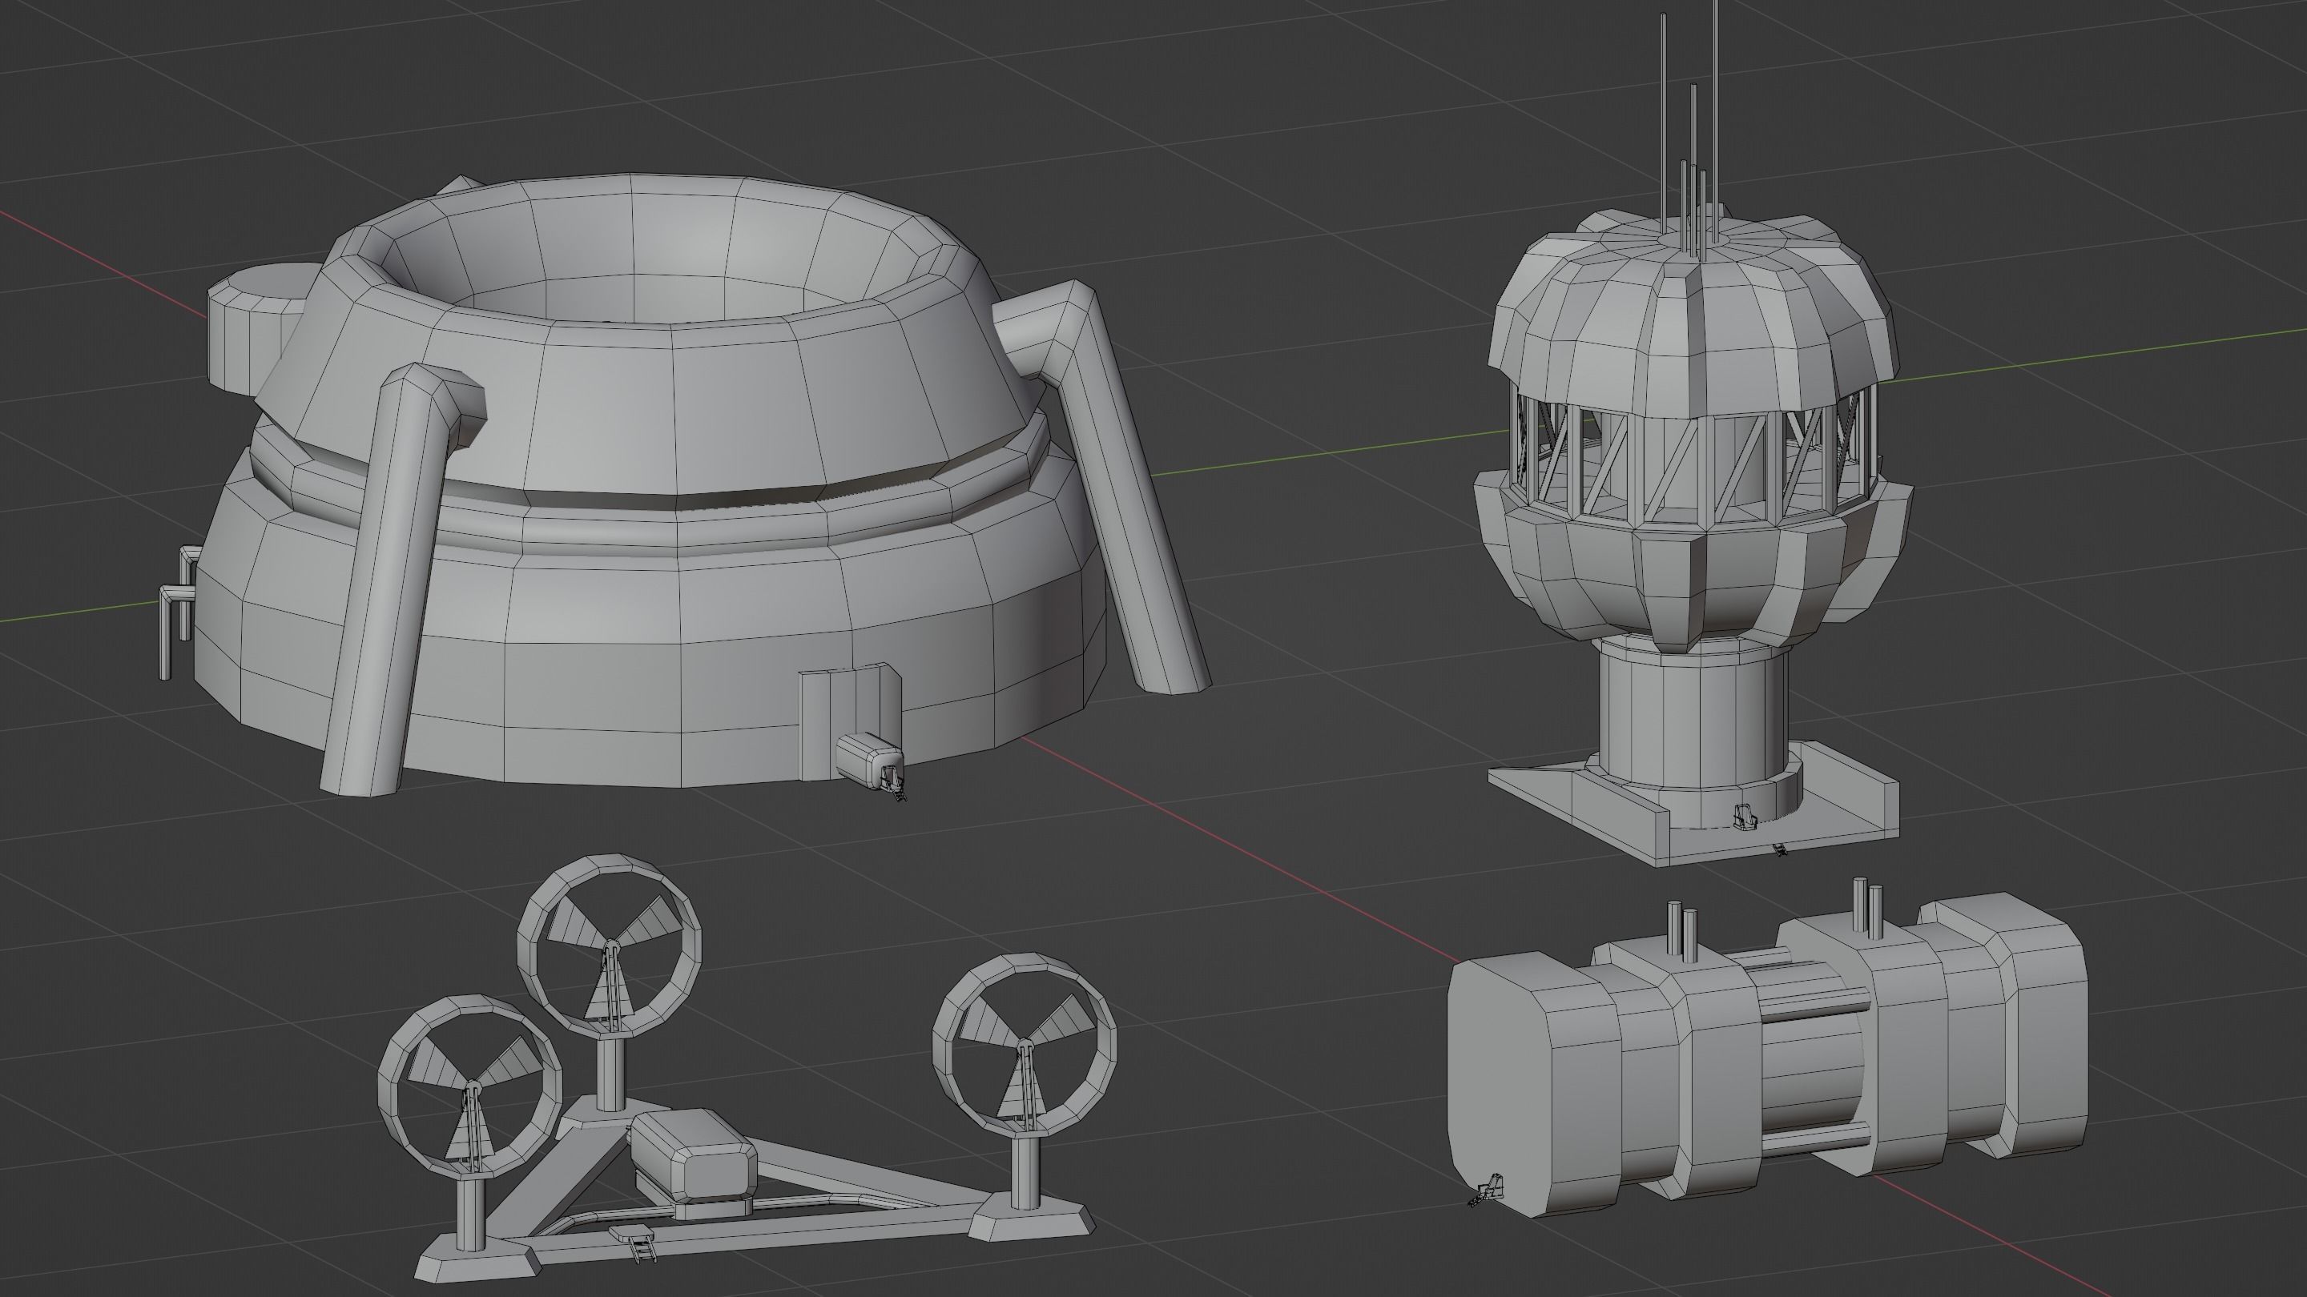Screen dimensions: 2307x1297
Task: Select the front-left turbine fan ring
Action: coord(469,1085)
